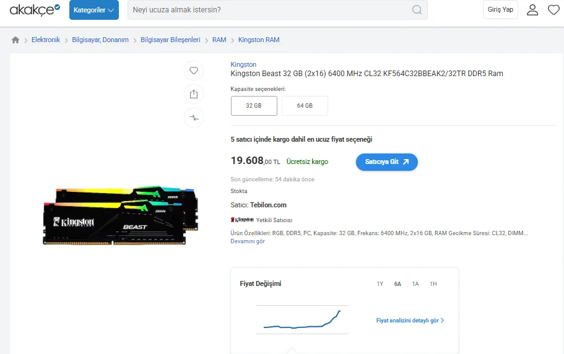Click the compare arrows icon
The width and height of the screenshot is (564, 354).
point(194,118)
